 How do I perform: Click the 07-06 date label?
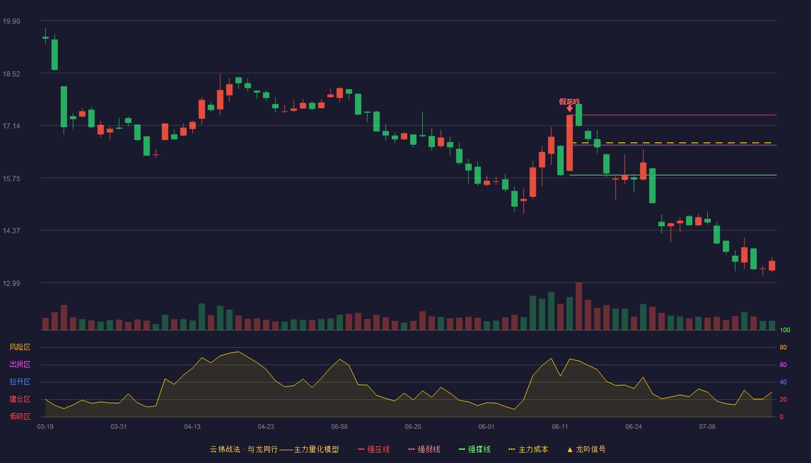click(x=707, y=427)
